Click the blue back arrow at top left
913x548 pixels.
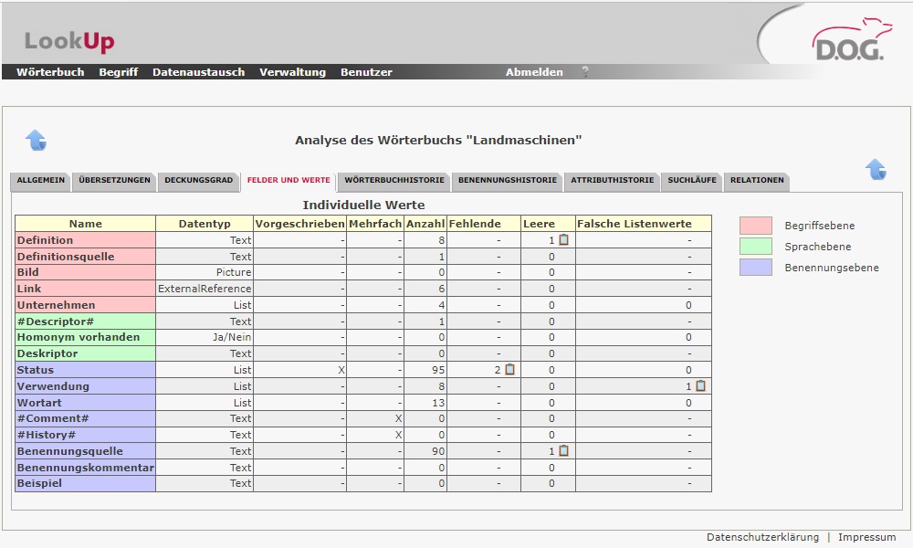pos(36,140)
